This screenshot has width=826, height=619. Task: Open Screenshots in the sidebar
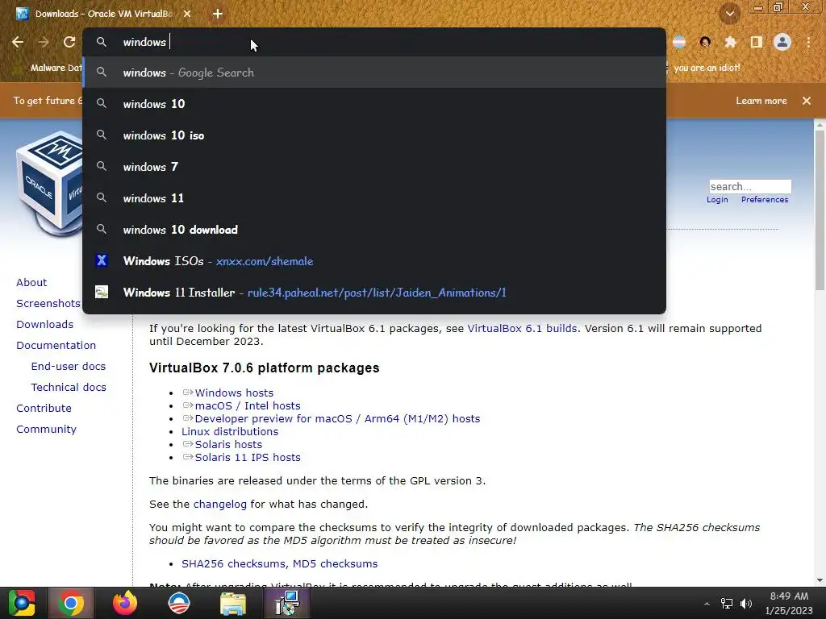pyautogui.click(x=48, y=304)
